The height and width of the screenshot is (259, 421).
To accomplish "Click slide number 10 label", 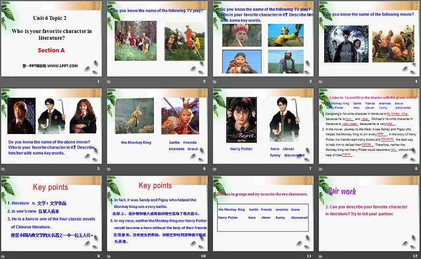I will click(x=203, y=256).
